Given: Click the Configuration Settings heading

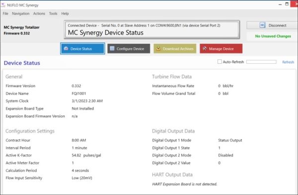Looking at the screenshot, I should click(x=30, y=131).
